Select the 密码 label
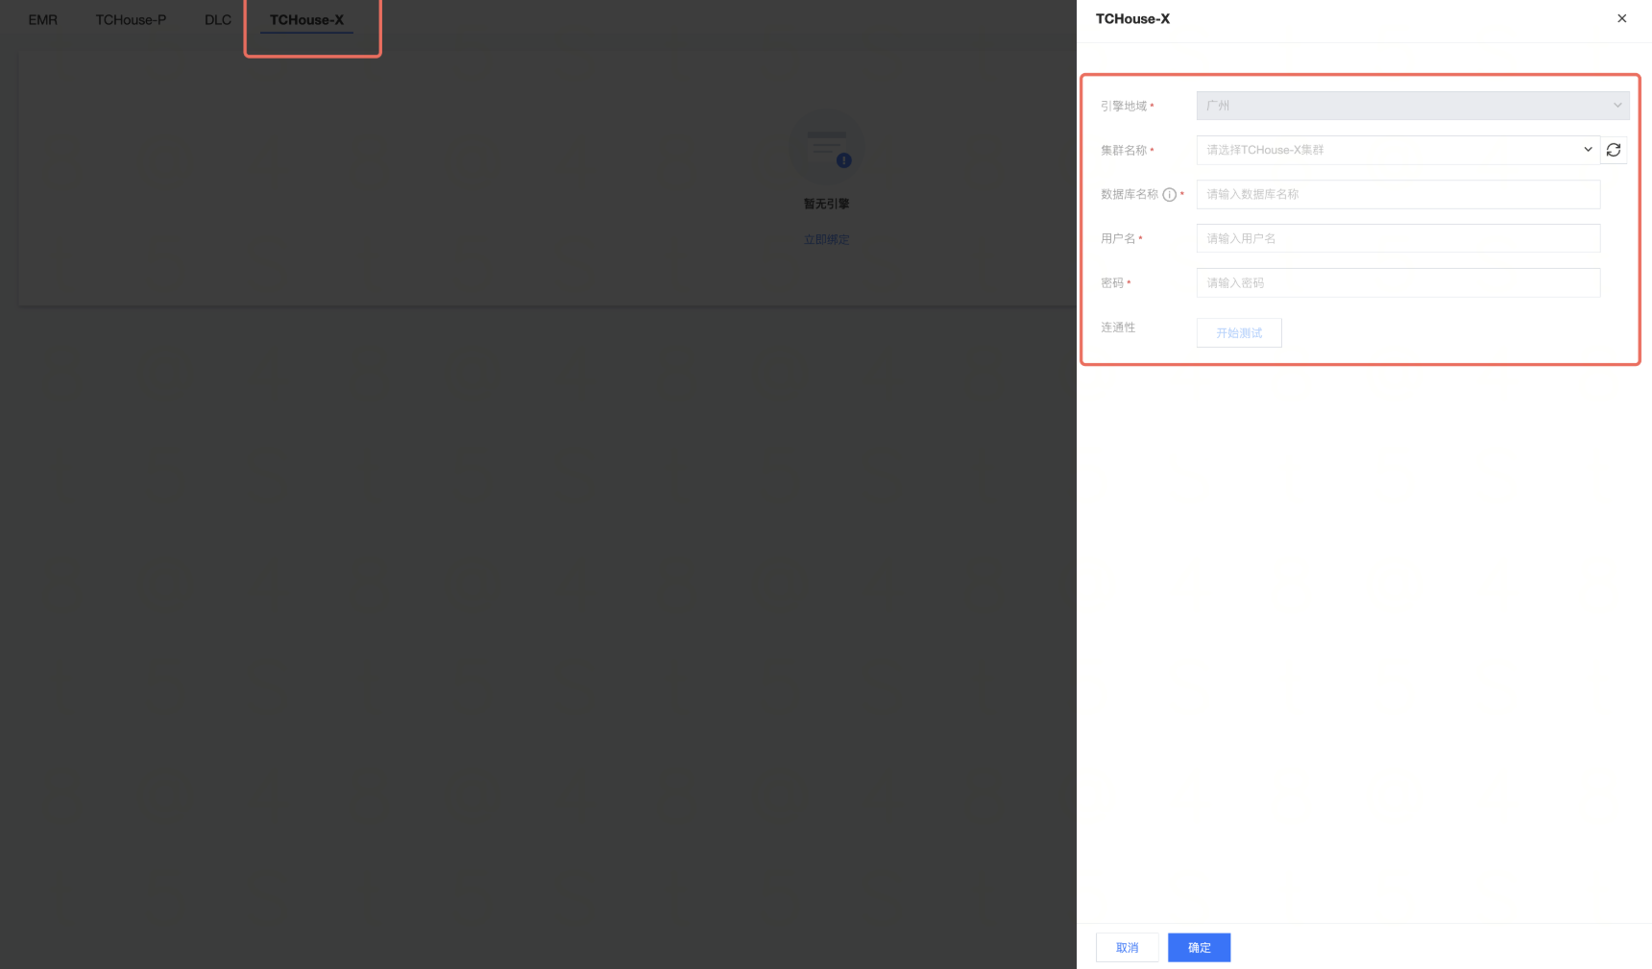 [1112, 282]
